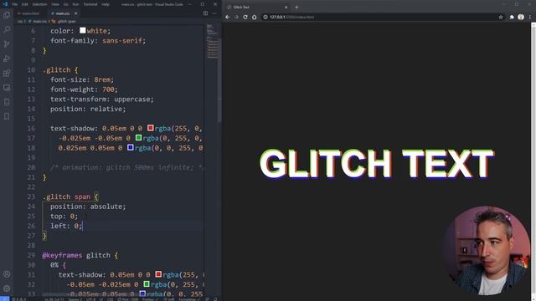Open the Accounts icon in activity bar
The image size is (536, 301).
coord(7,274)
